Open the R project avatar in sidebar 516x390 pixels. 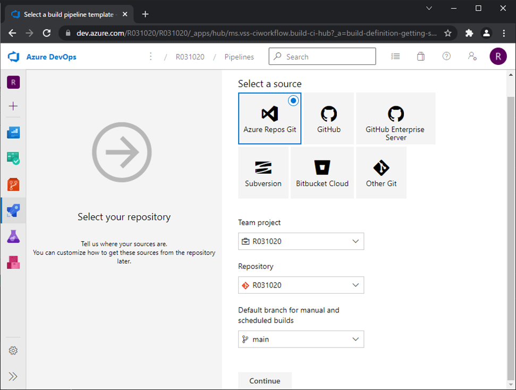[x=13, y=82]
